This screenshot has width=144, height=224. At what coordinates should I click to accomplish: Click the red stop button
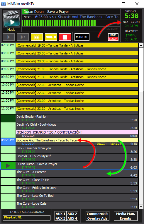[65, 37]
